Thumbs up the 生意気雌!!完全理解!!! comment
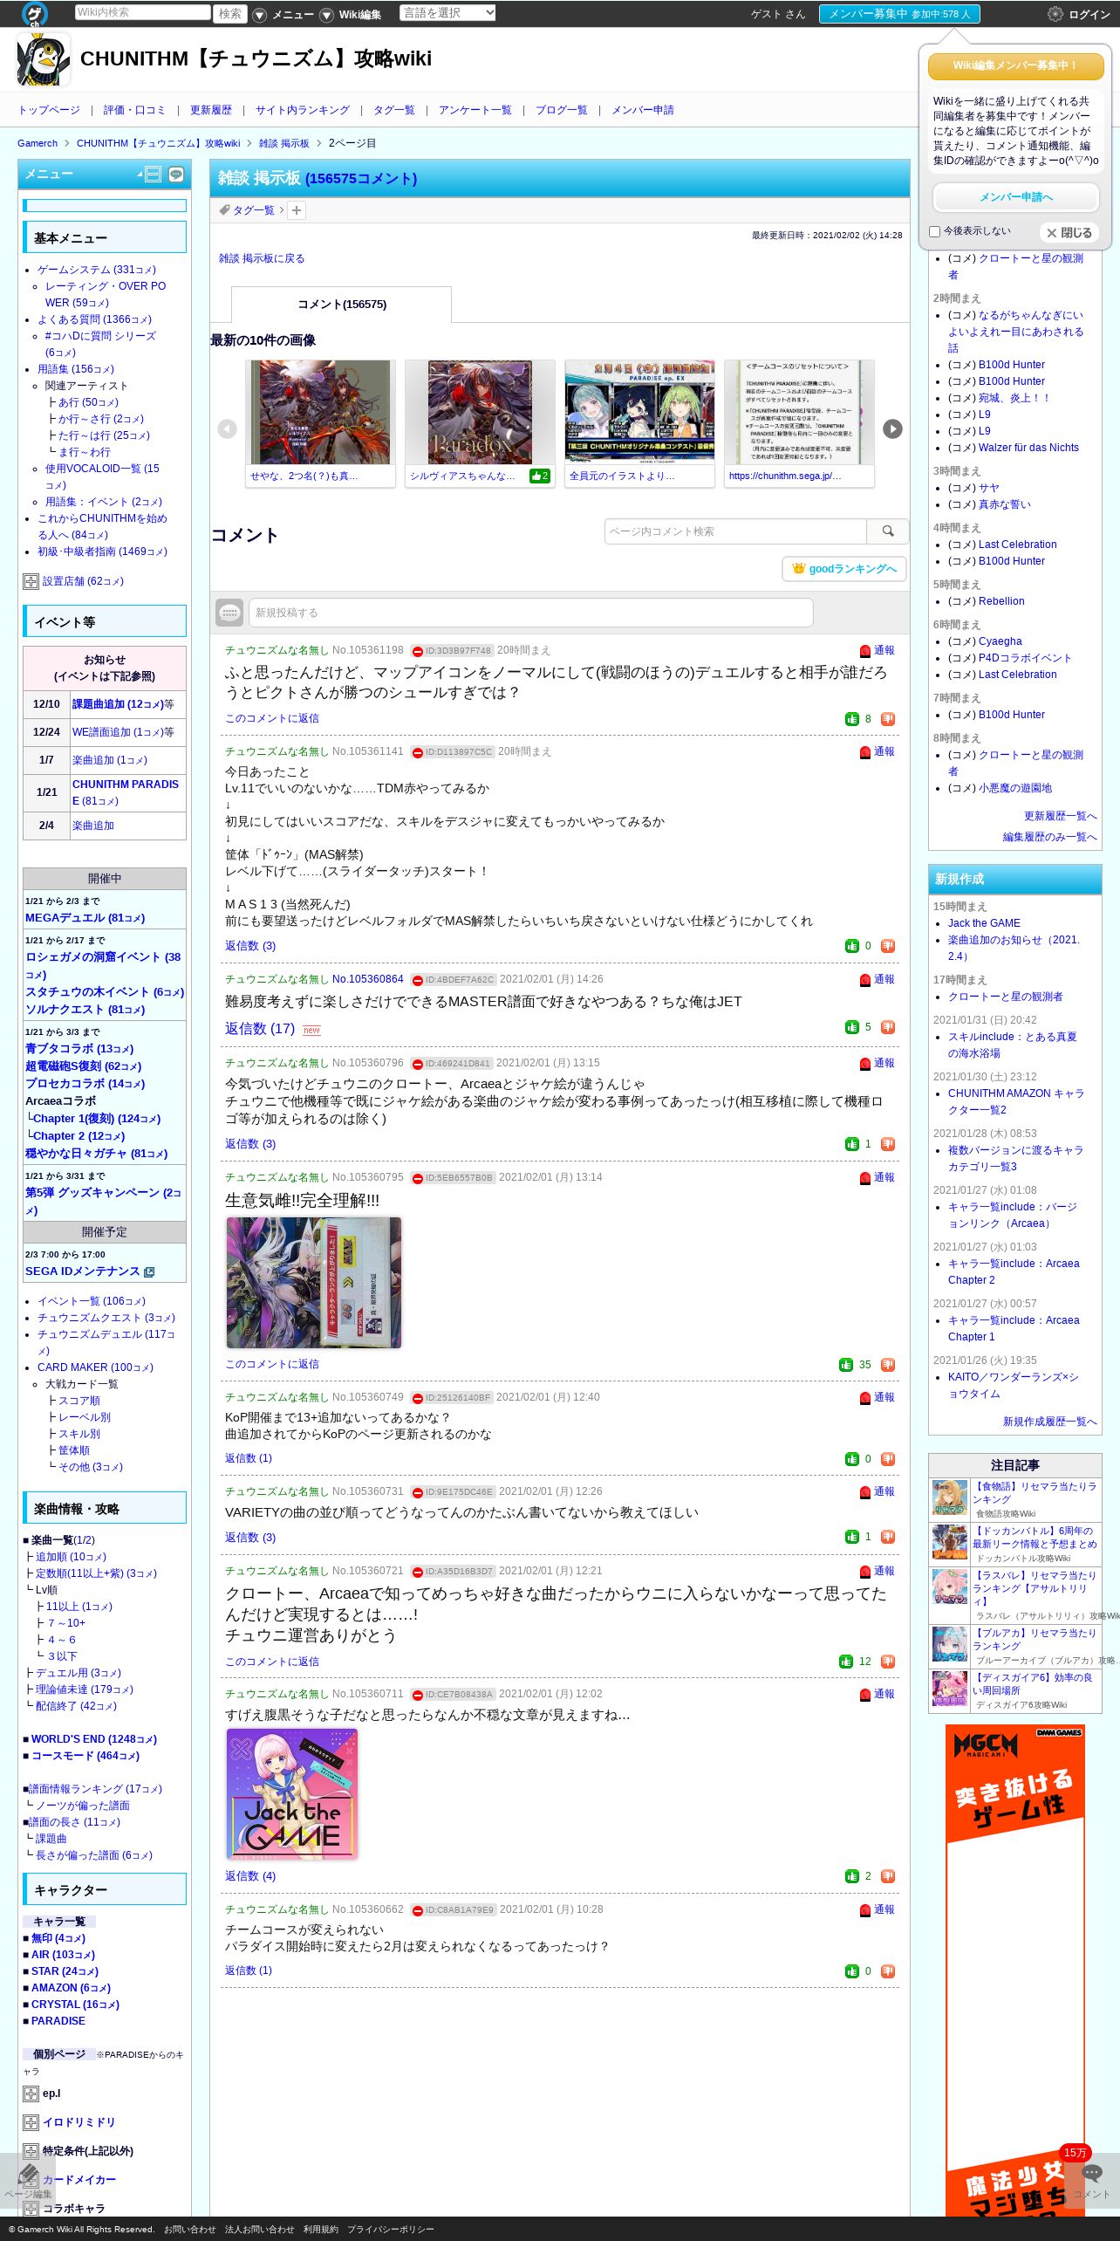The width and height of the screenshot is (1120, 2241). (846, 1365)
